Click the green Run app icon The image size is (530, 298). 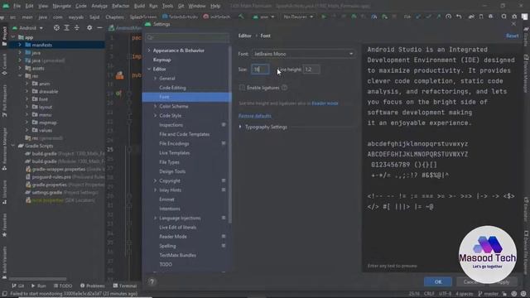click(x=324, y=17)
